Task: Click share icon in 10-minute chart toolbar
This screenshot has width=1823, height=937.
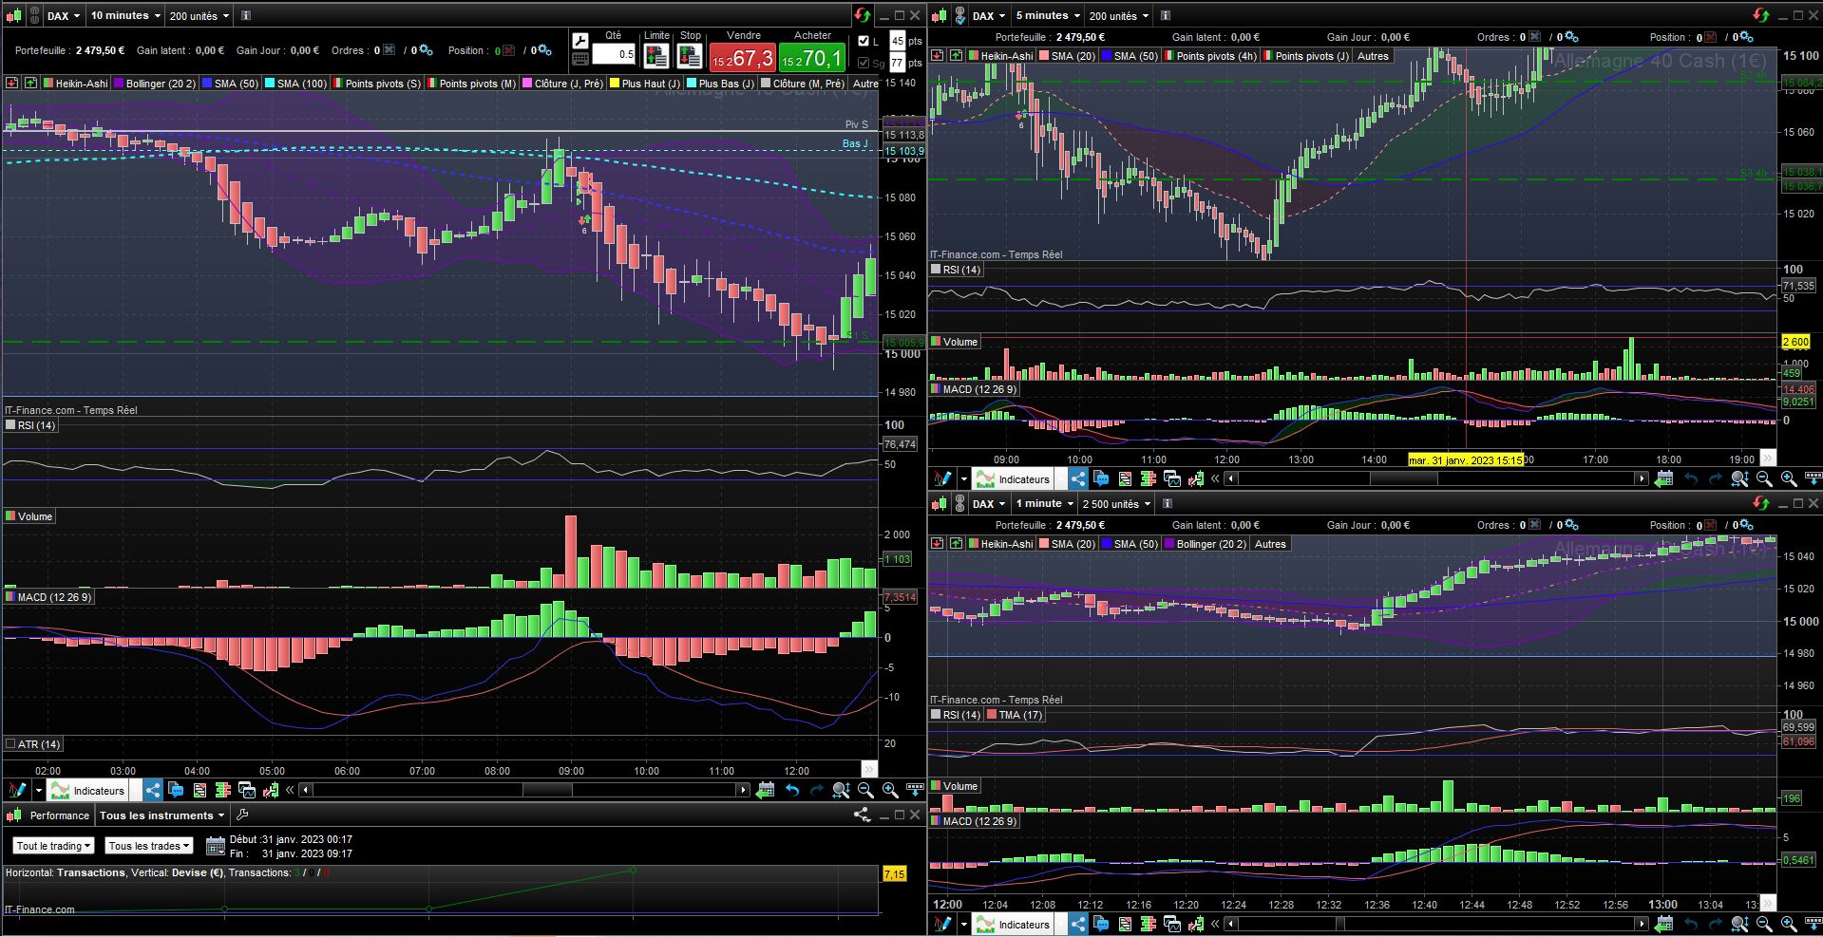Action: coord(152,790)
